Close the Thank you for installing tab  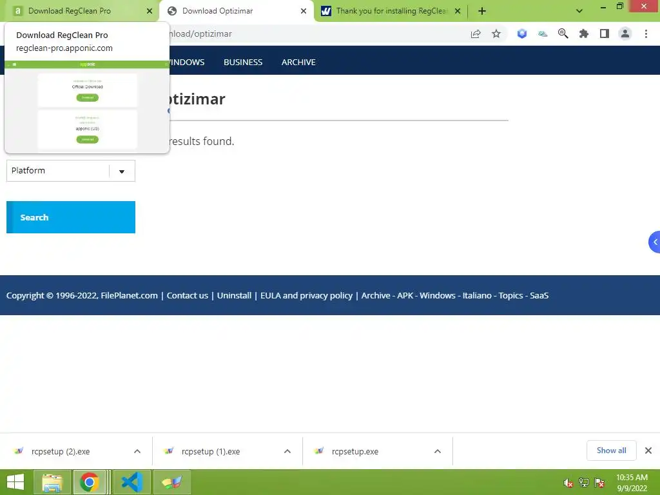tap(458, 11)
